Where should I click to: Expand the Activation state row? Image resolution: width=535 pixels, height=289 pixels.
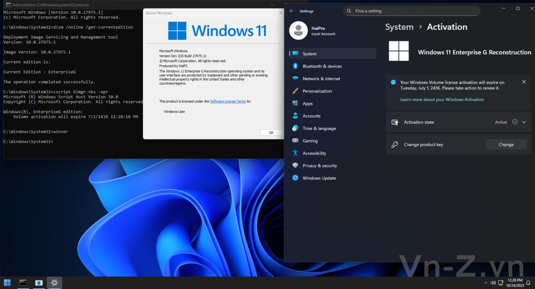pos(524,122)
